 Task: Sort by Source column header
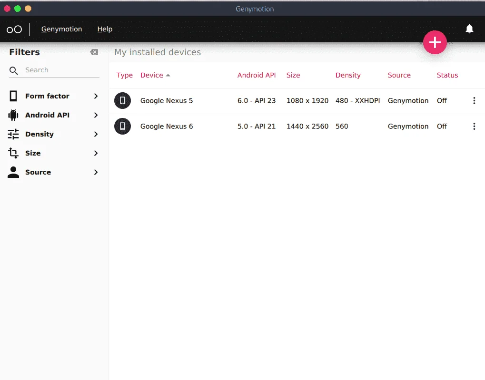coord(399,75)
